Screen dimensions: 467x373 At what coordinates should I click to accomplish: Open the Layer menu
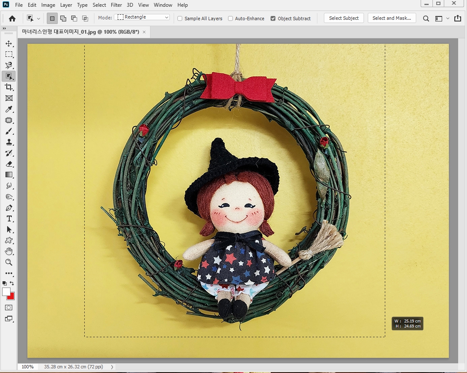pos(66,5)
